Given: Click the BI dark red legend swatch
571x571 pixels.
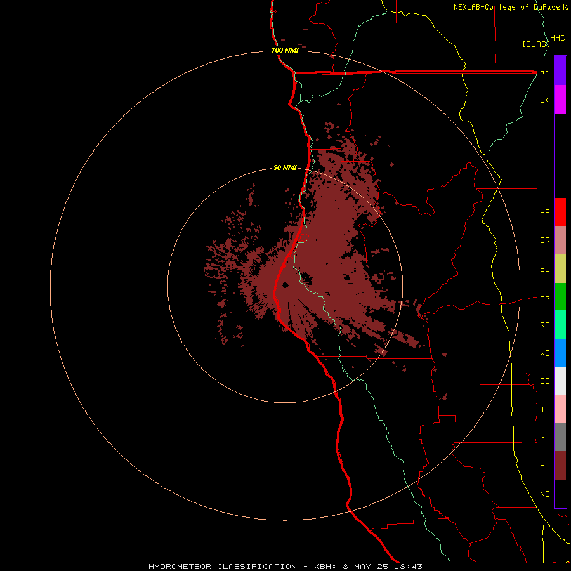Looking at the screenshot, I should pyautogui.click(x=560, y=466).
